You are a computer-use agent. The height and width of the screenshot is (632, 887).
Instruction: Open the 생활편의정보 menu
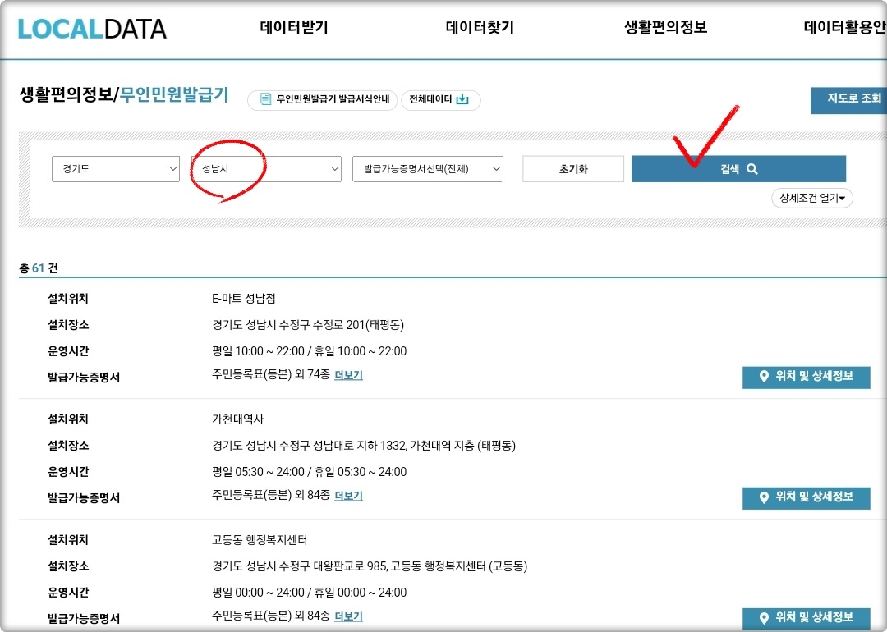[665, 27]
